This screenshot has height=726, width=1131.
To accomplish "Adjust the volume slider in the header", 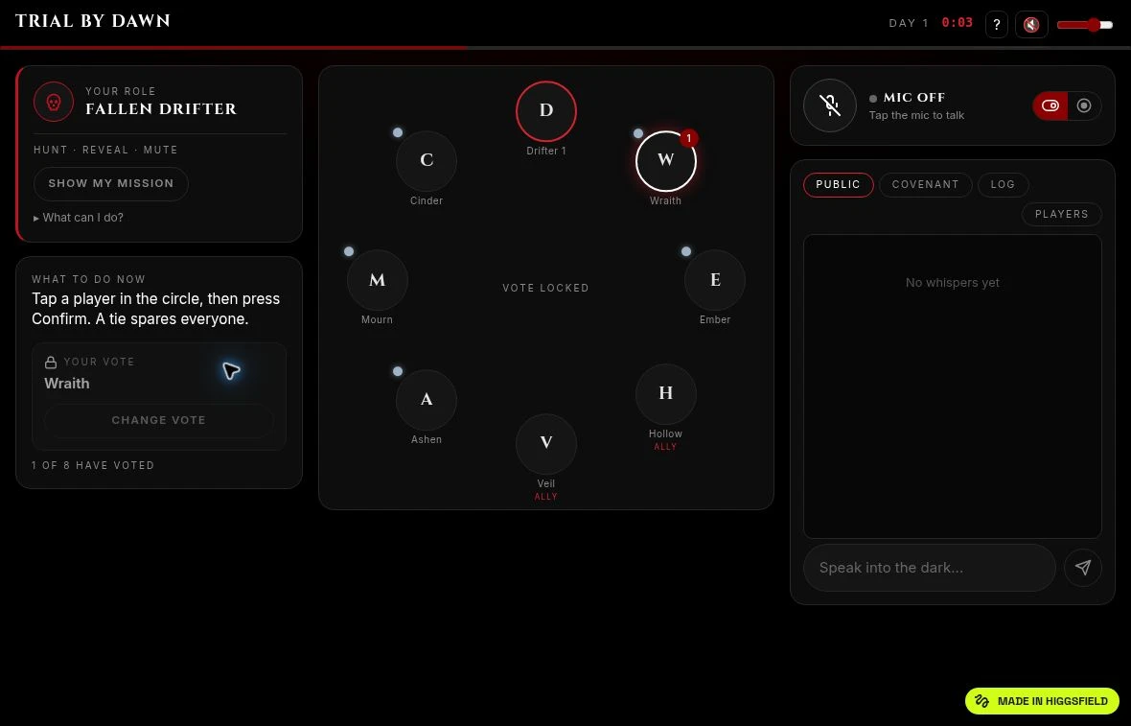I will (x=1085, y=25).
